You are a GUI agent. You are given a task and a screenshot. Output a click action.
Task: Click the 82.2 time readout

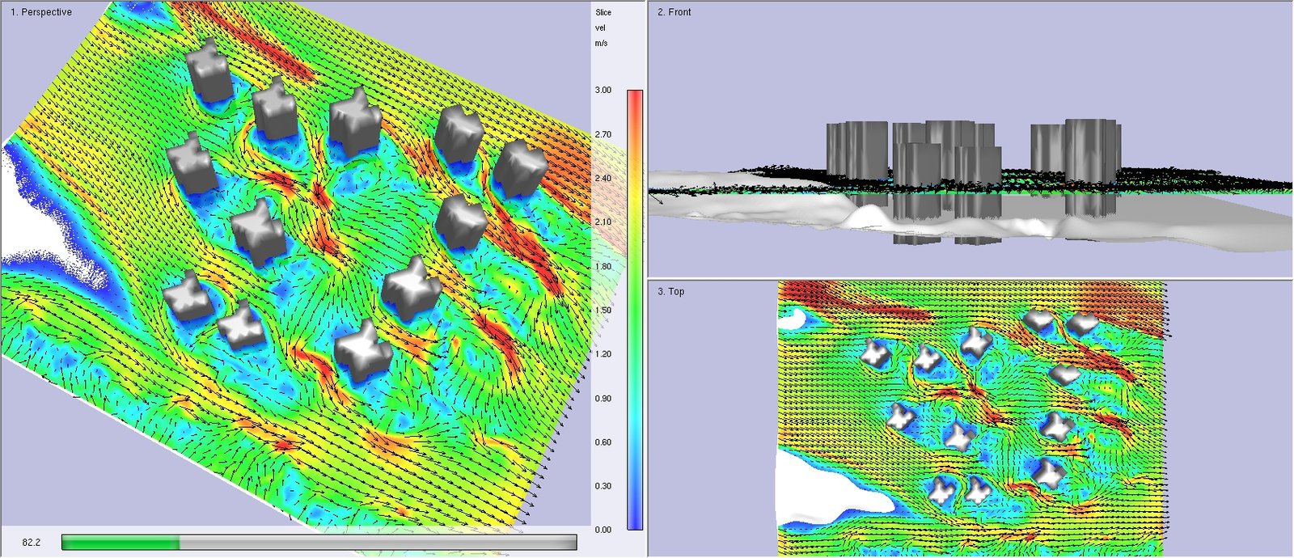[x=31, y=542]
